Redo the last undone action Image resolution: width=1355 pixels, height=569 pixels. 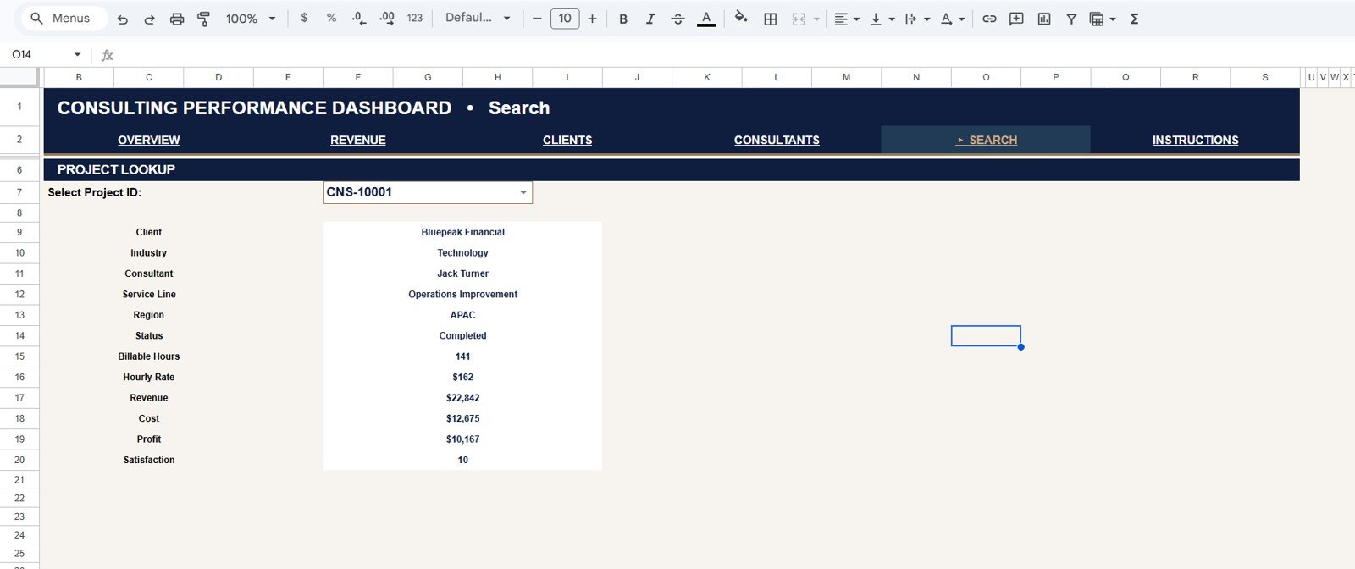(x=149, y=19)
